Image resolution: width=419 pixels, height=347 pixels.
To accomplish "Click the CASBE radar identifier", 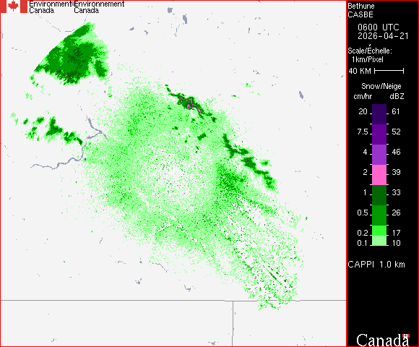I will pyautogui.click(x=360, y=14).
